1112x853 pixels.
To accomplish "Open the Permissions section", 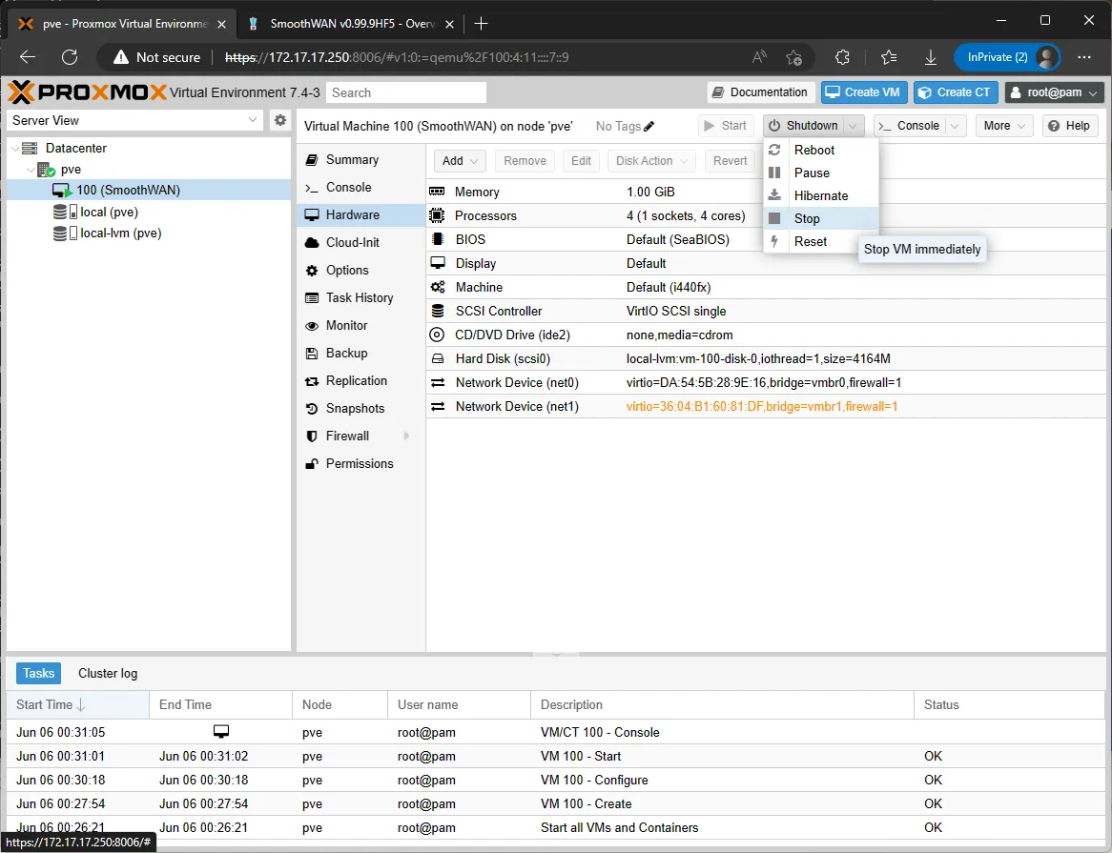I will (361, 464).
